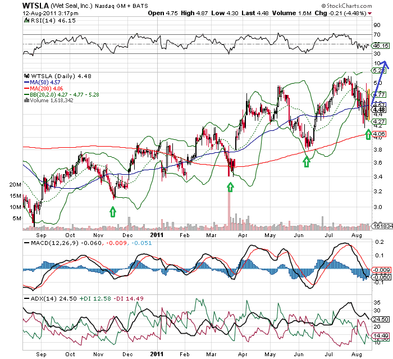Click the "Low 4.30" quote value

click(225, 13)
